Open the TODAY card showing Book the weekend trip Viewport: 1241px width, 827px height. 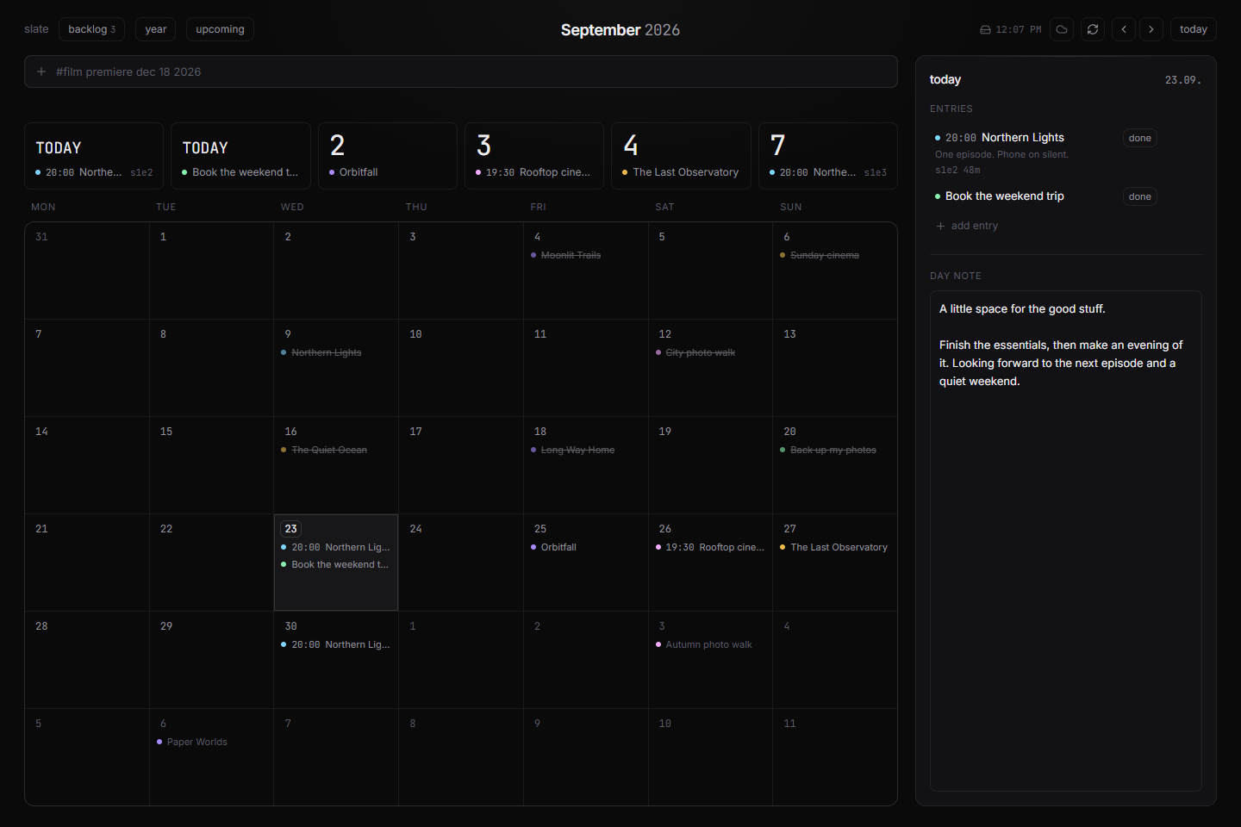click(240, 156)
